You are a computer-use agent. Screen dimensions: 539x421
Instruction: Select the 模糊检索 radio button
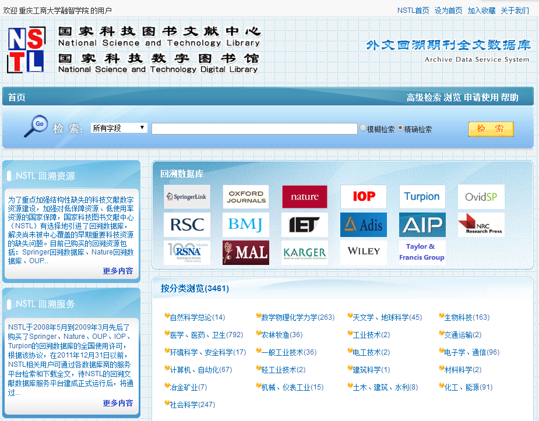click(x=362, y=128)
